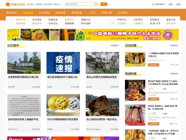This screenshot has height=140, width=186.
Task: Open the cave rock photo thumbnail
Action: (x=103, y=63)
